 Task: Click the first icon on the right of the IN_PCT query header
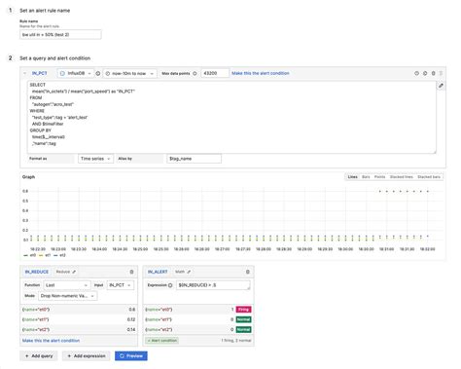tap(416, 73)
